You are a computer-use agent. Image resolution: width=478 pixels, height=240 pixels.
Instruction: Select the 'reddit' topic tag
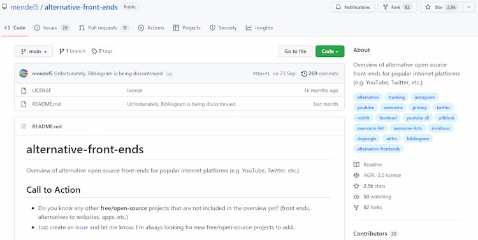point(363,118)
